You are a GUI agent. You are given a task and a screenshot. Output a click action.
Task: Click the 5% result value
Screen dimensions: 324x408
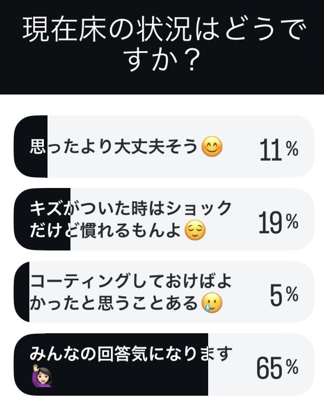[284, 295]
